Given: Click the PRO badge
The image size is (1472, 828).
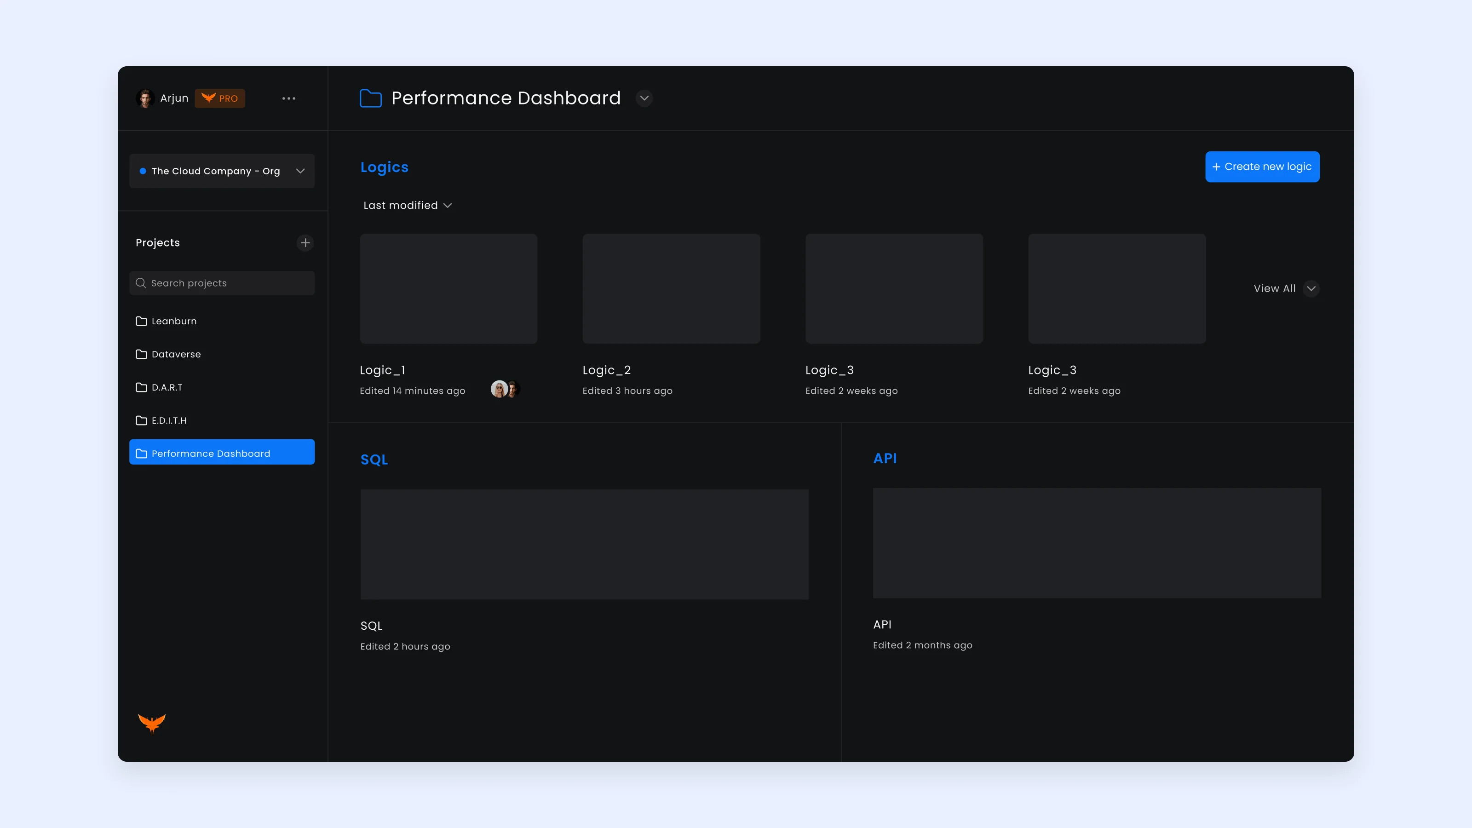Looking at the screenshot, I should (x=220, y=98).
